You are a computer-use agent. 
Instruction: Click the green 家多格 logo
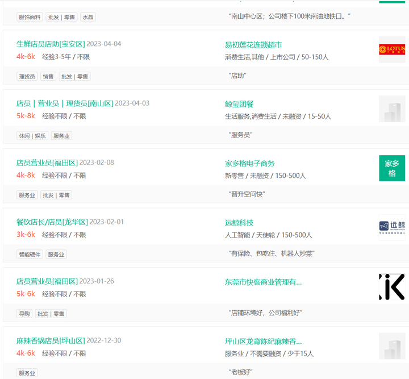(392, 168)
